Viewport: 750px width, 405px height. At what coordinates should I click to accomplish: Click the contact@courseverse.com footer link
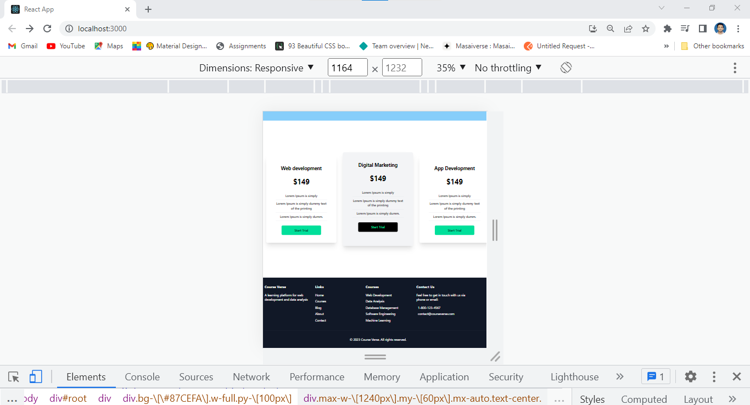pyautogui.click(x=436, y=314)
